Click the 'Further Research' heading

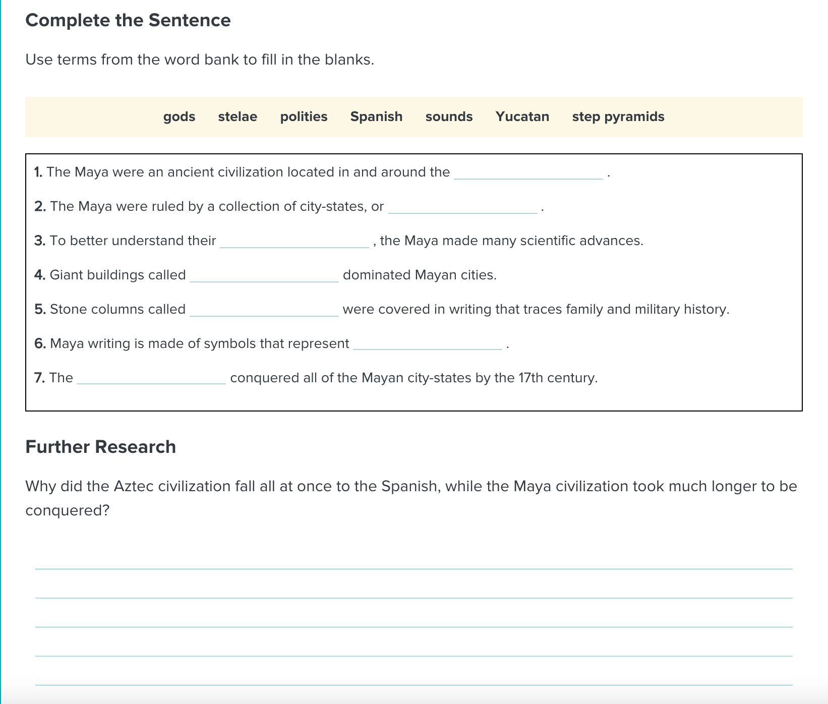tap(100, 447)
